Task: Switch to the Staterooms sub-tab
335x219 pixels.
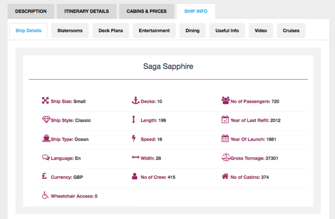Action: 70,30
